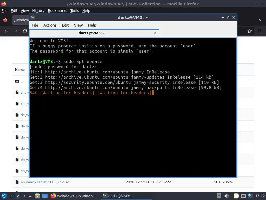The width and height of the screenshot is (266, 200).
Task: Open the terminal Actions menu
Action: pos(50,25)
